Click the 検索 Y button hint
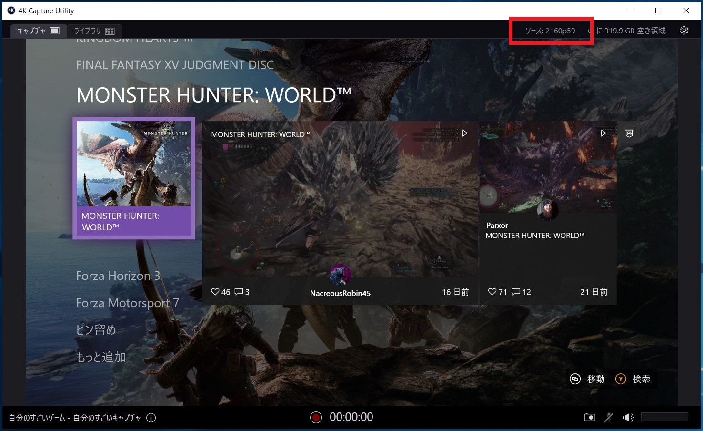 (633, 379)
